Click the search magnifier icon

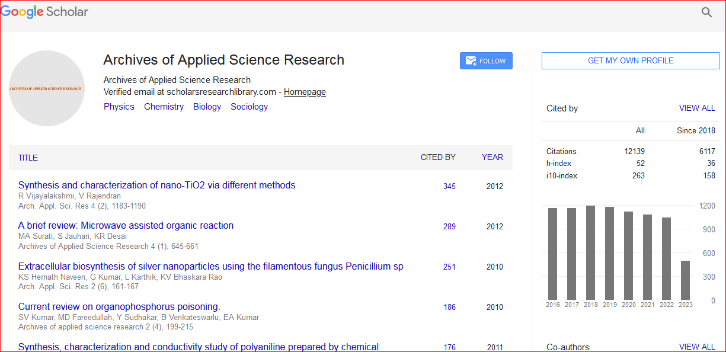pos(706,12)
